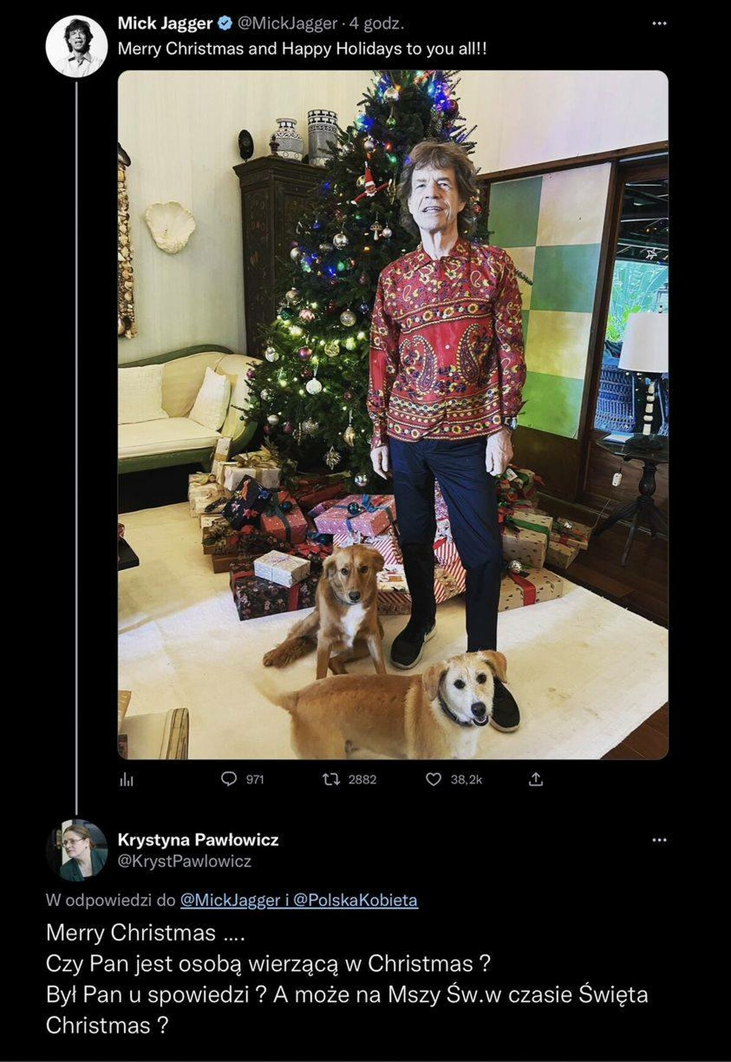View analytics icon on Mick Jagger's tweet

click(x=127, y=779)
